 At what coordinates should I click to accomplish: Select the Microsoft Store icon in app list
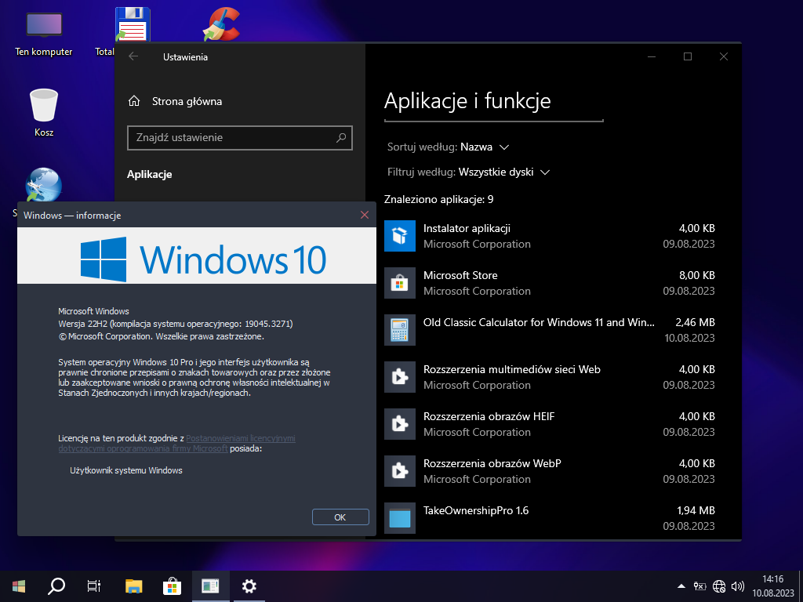(399, 283)
